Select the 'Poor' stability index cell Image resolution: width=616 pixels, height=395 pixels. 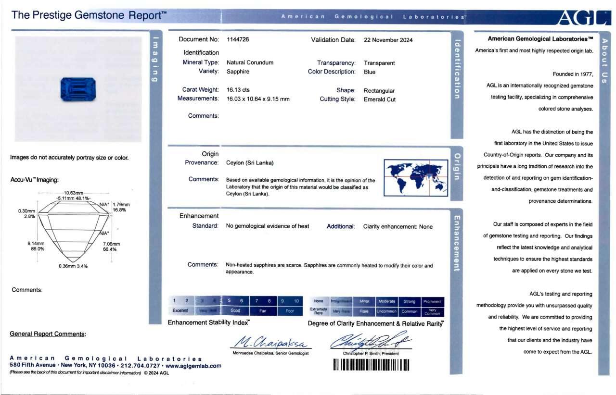coord(290,311)
